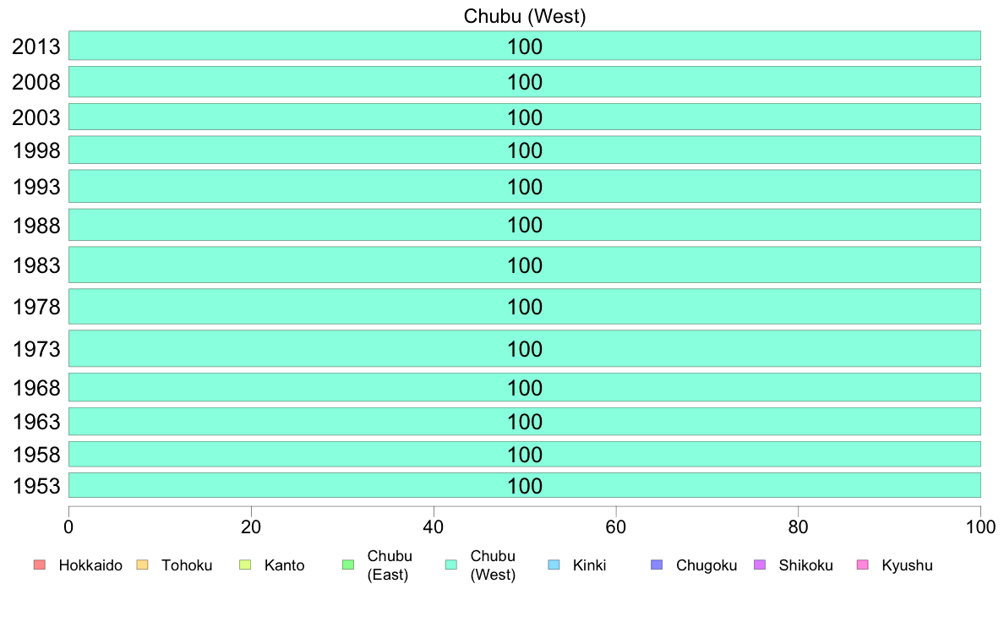This screenshot has width=1004, height=622.
Task: Click the 1998 year axis label
Action: click(36, 150)
